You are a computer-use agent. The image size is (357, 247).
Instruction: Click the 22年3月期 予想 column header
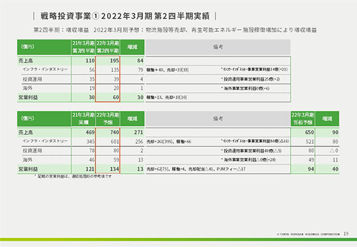(x=108, y=118)
